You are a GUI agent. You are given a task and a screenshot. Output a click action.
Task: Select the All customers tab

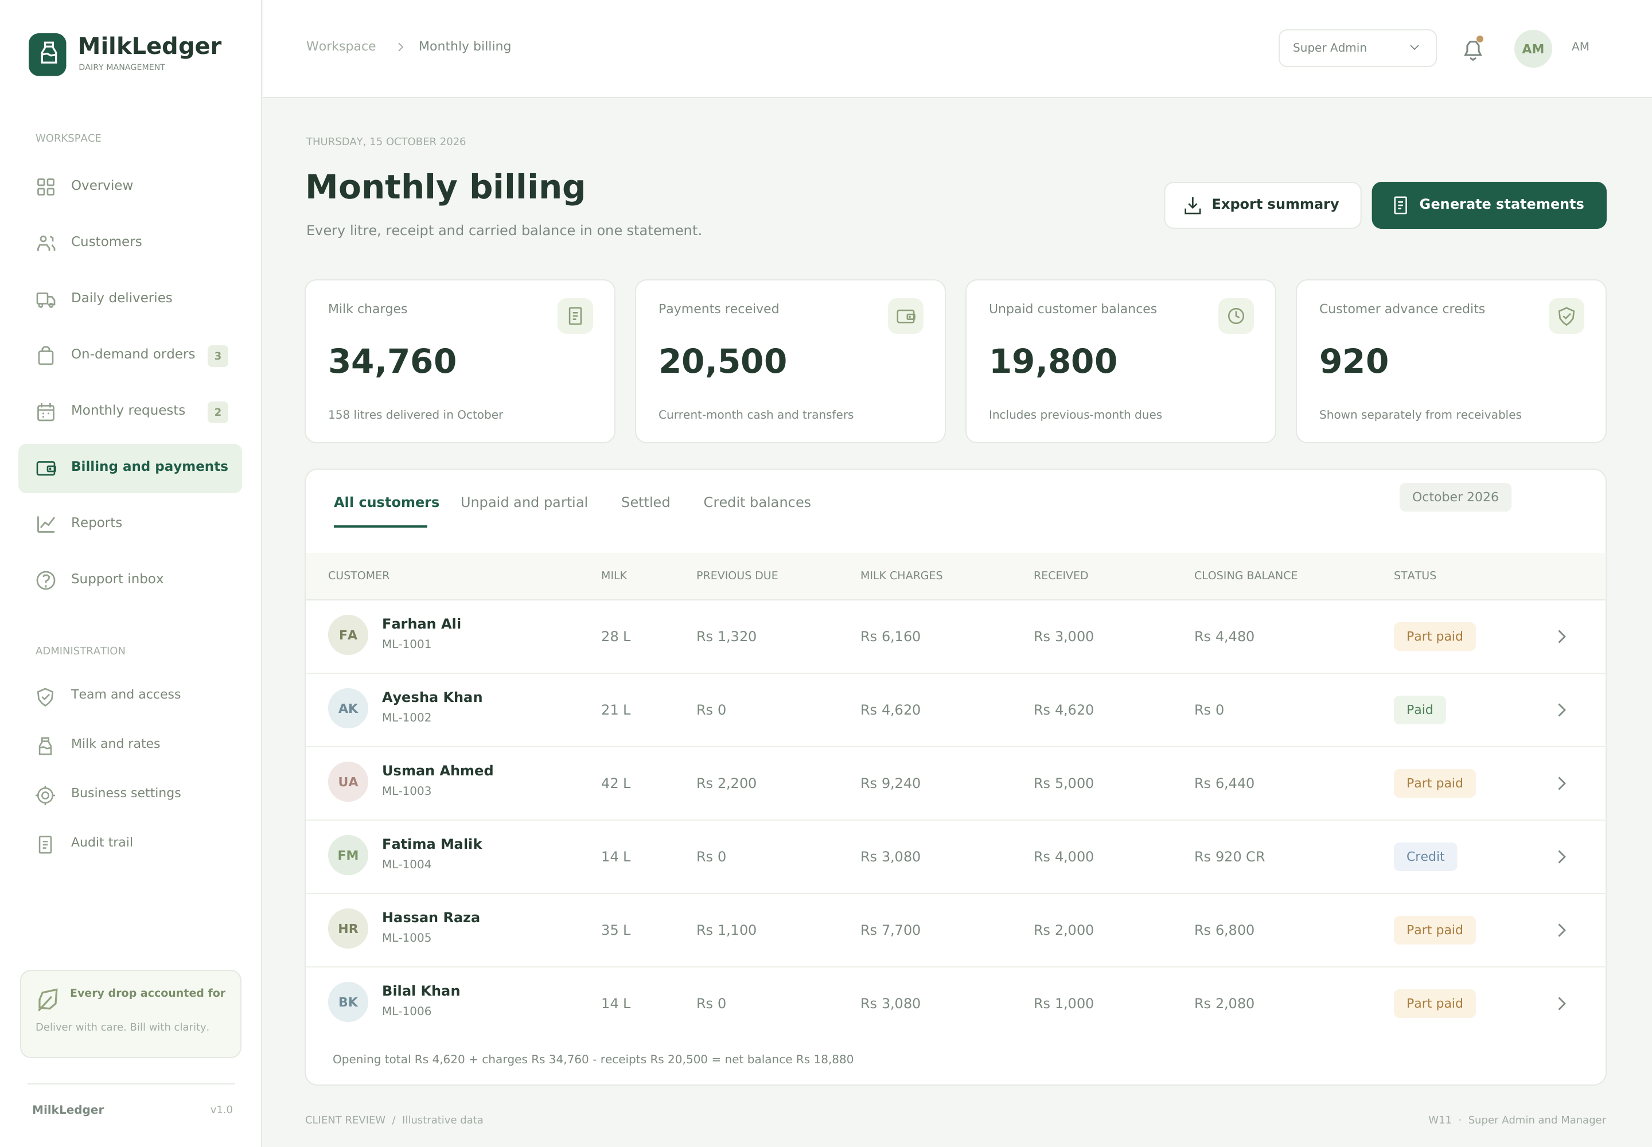point(386,502)
